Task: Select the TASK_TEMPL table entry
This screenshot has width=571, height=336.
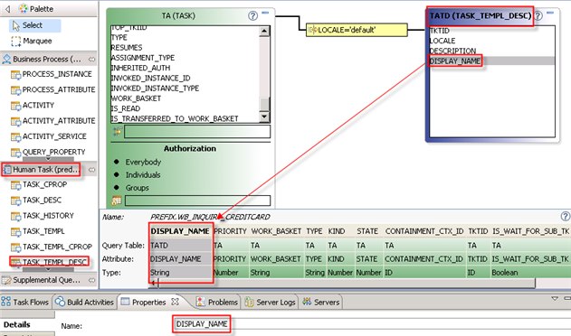Action: (x=38, y=231)
